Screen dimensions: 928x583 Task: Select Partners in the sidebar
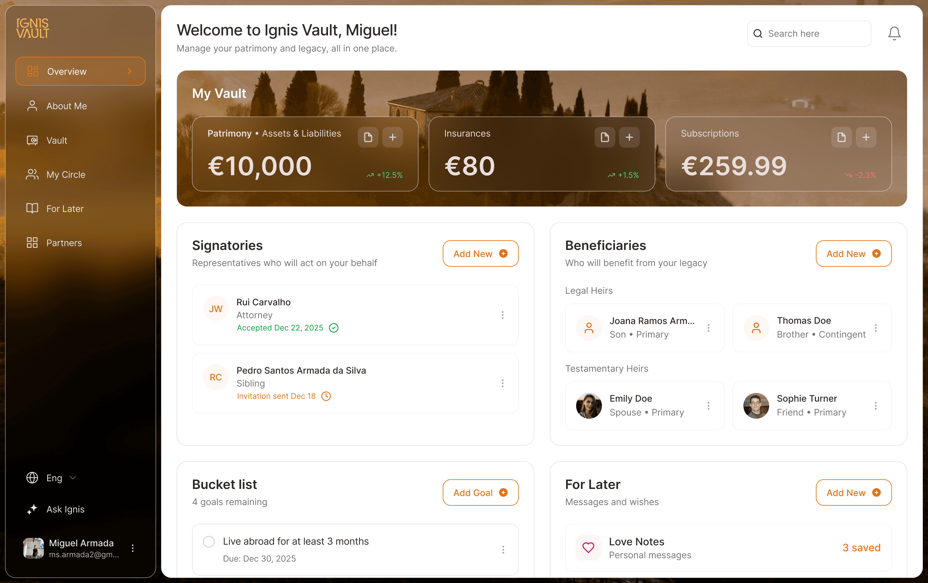(64, 243)
